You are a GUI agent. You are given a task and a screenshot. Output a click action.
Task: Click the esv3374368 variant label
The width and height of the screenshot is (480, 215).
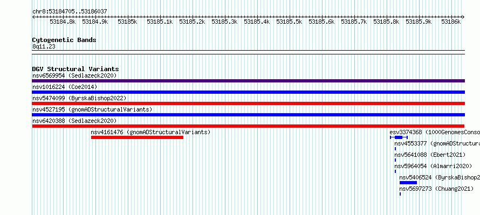click(x=435, y=132)
